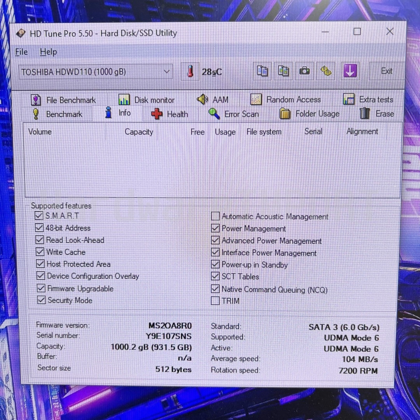Click the thermometer temperature icon
420x420 pixels.
click(190, 72)
